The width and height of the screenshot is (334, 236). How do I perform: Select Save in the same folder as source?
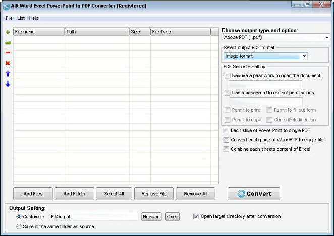point(19,226)
